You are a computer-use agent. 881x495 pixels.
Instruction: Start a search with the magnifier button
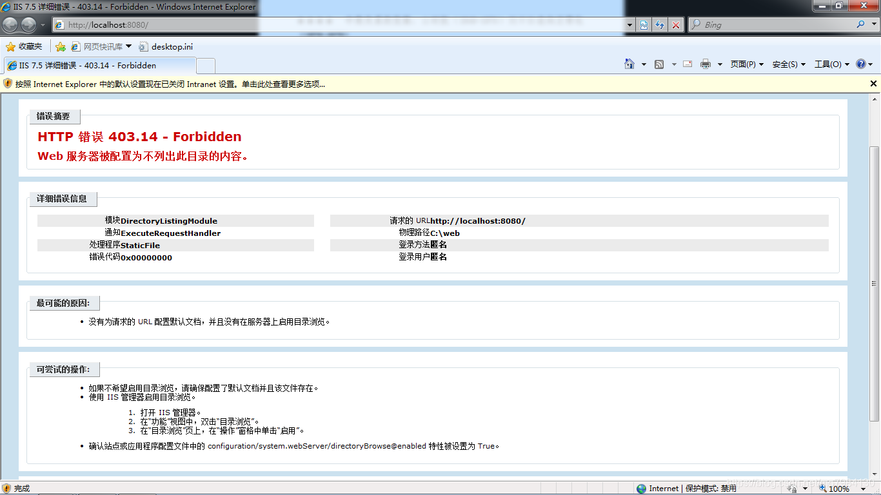click(x=860, y=24)
